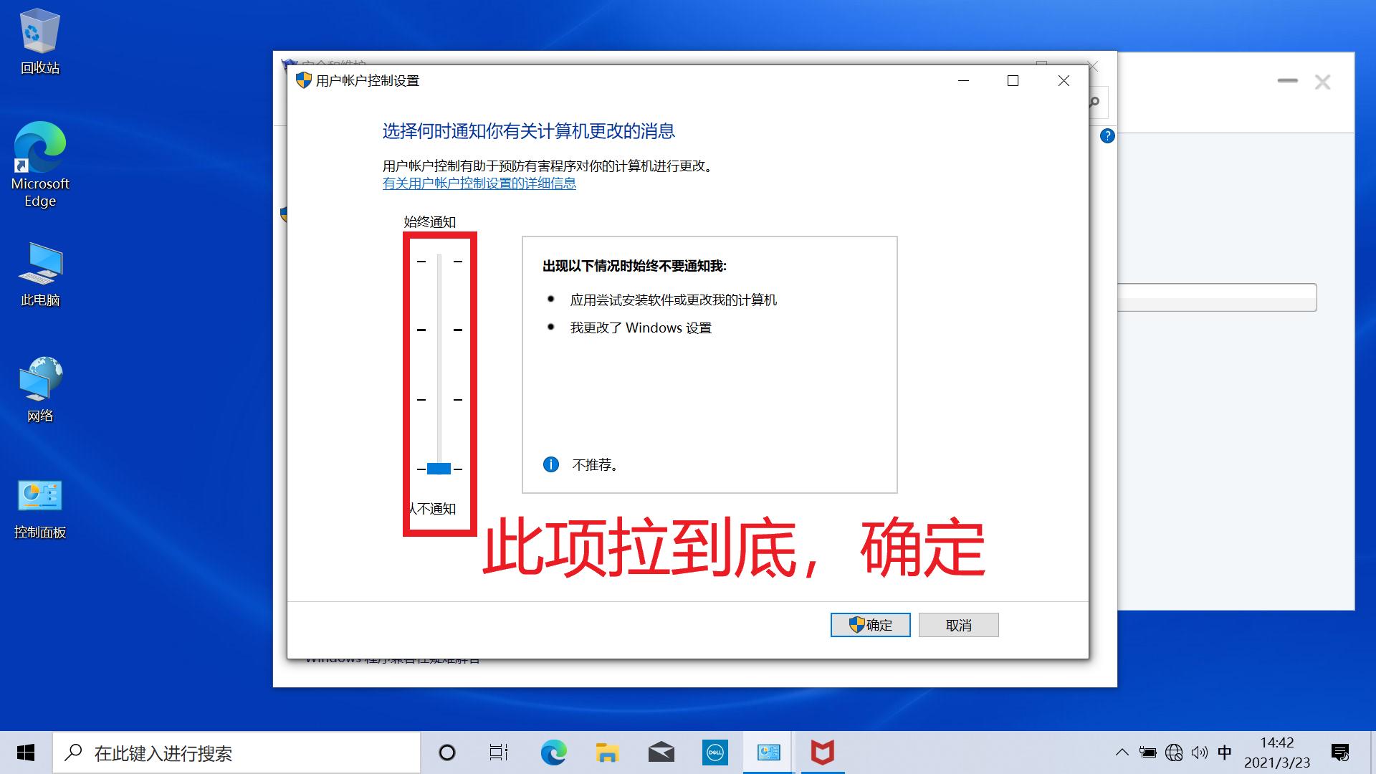Click 确定 to confirm UAC settings
The height and width of the screenshot is (774, 1376).
point(869,624)
